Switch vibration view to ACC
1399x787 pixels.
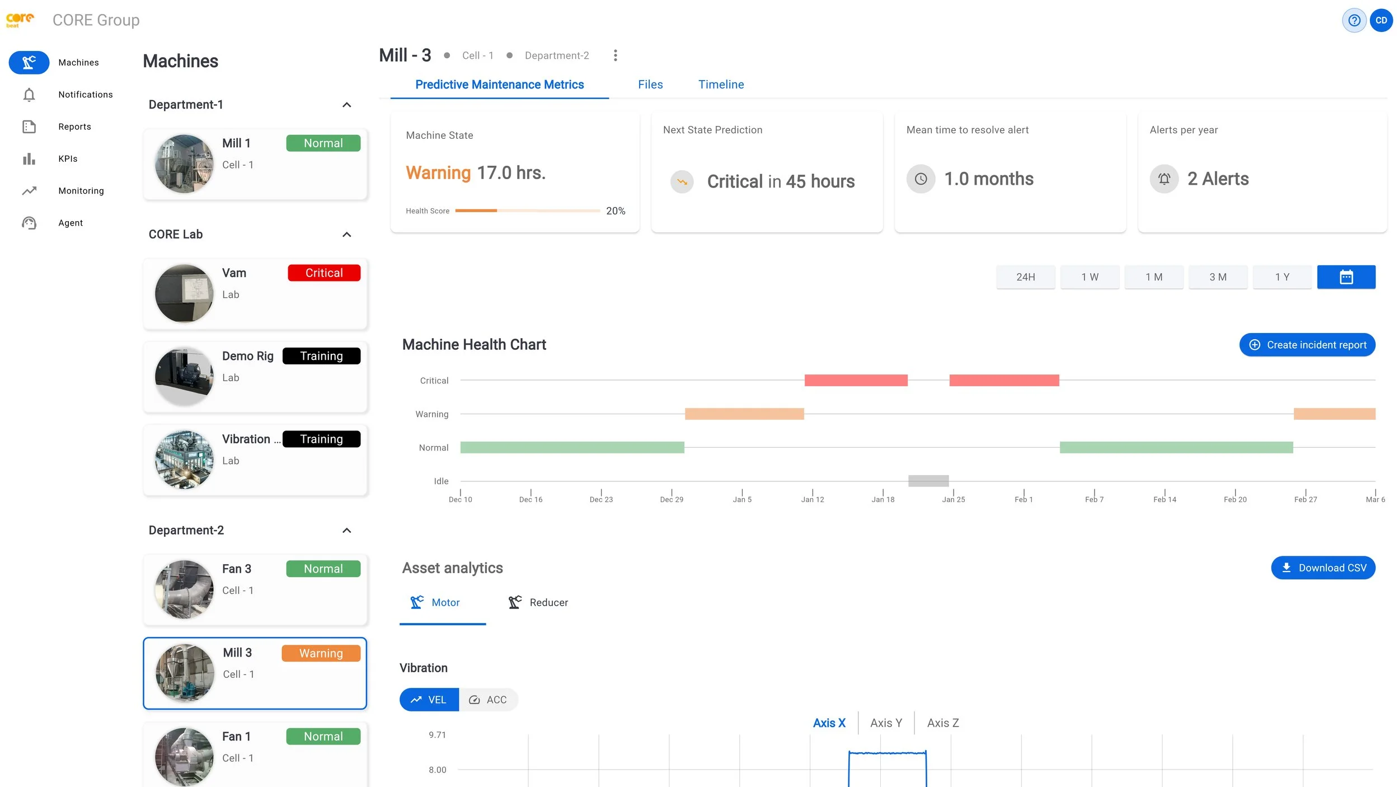(488, 700)
